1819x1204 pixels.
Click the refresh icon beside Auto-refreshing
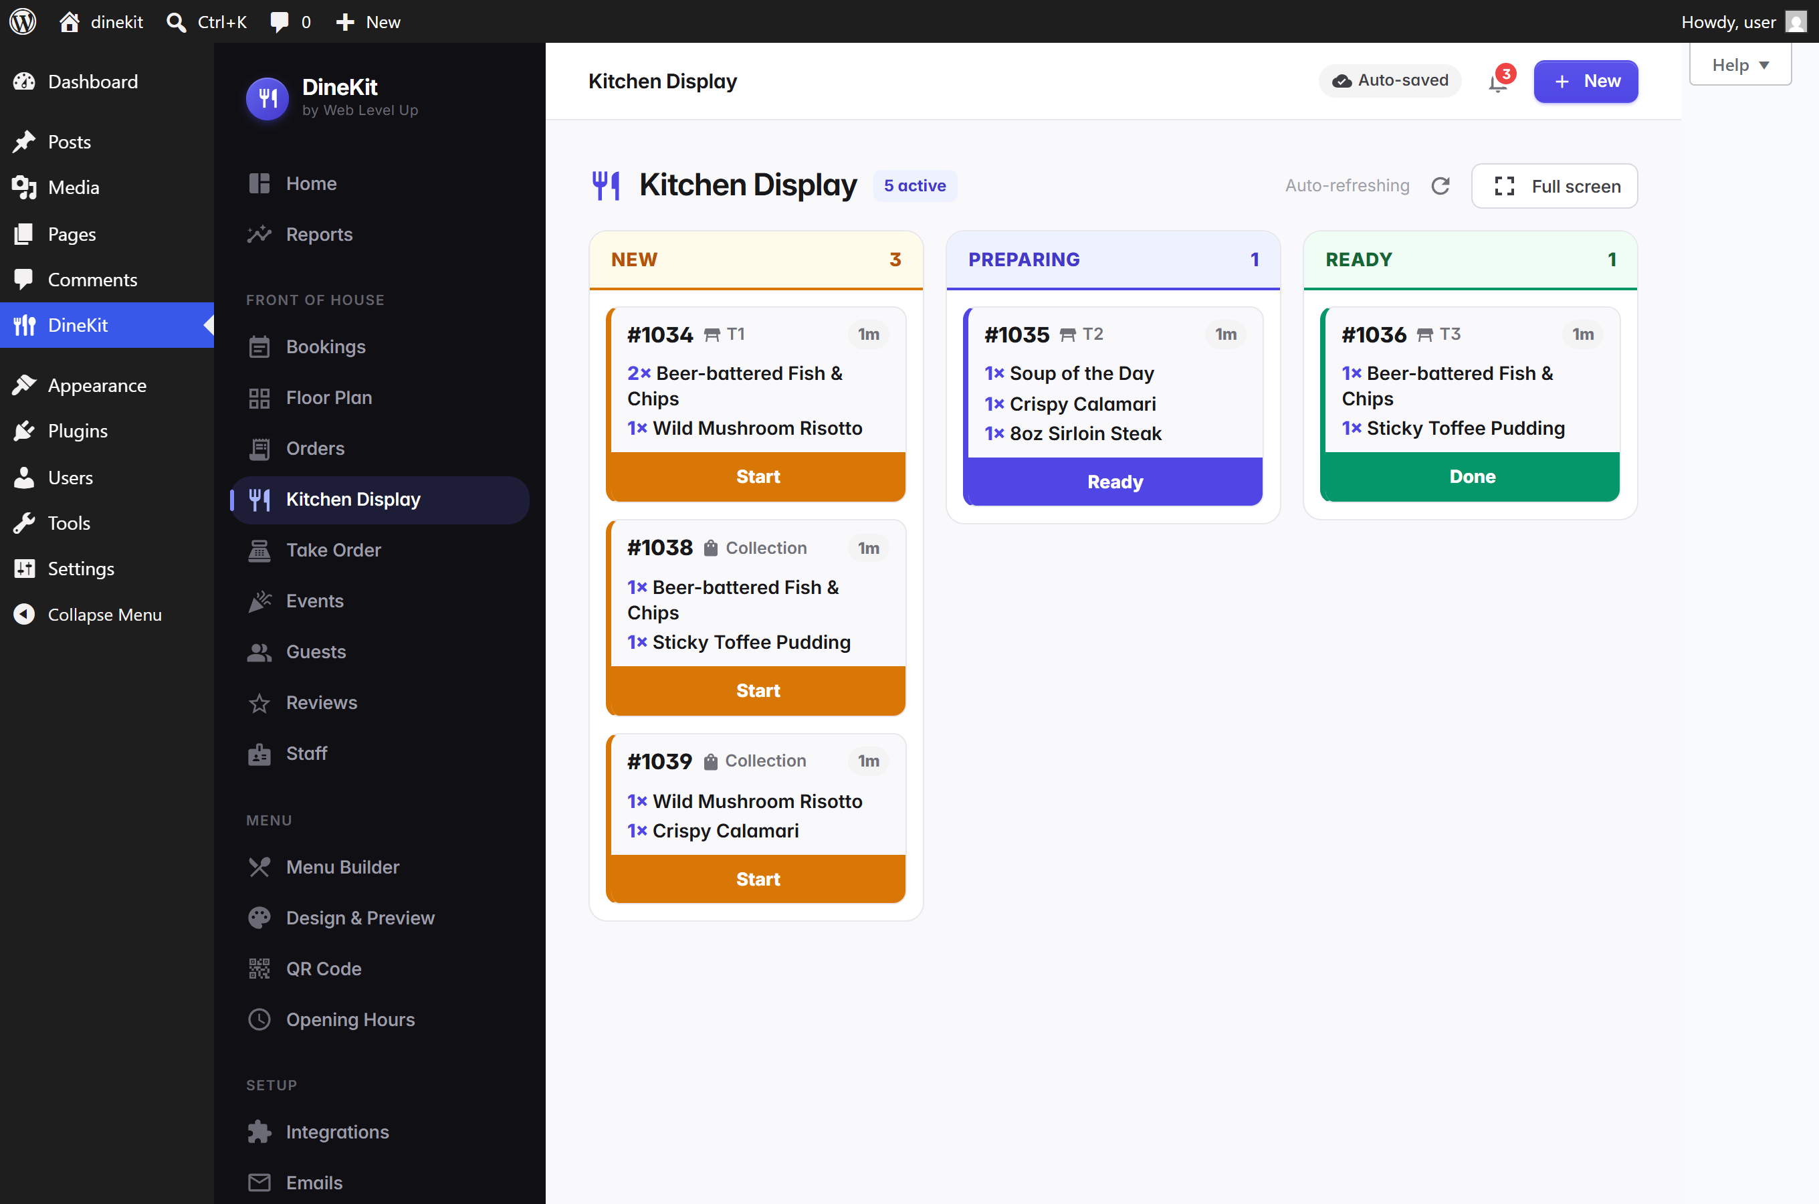pyautogui.click(x=1440, y=186)
